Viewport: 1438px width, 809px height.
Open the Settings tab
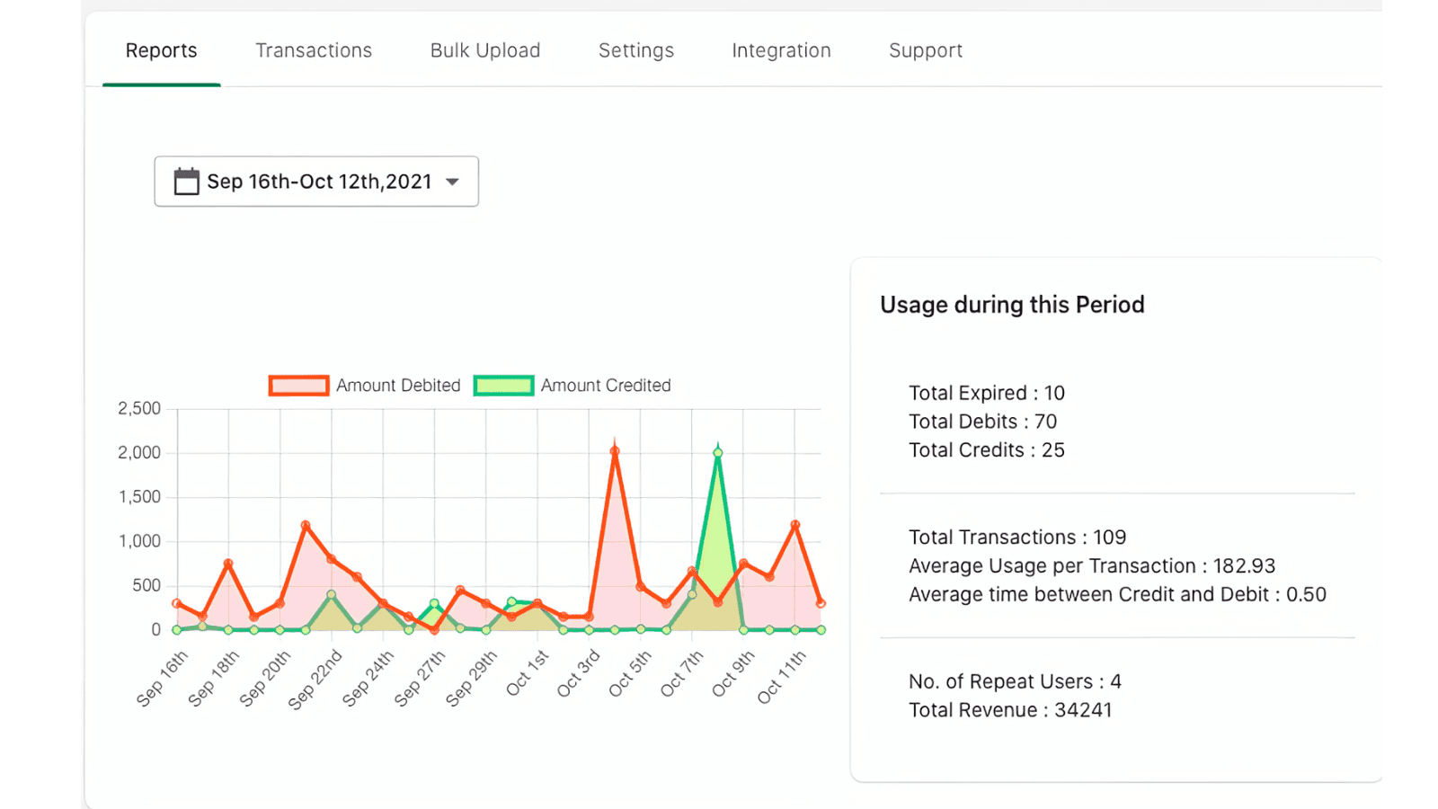(635, 50)
